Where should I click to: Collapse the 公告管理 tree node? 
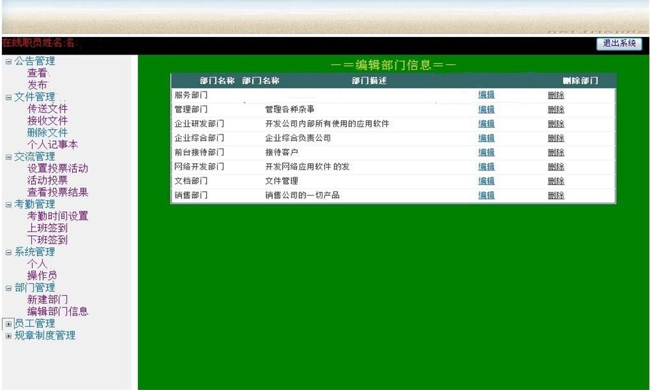click(x=8, y=61)
